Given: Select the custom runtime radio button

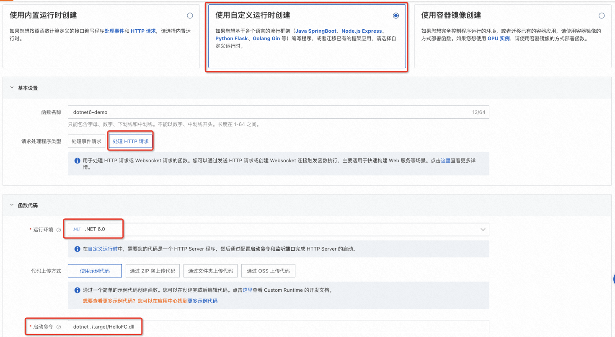Looking at the screenshot, I should [x=396, y=16].
